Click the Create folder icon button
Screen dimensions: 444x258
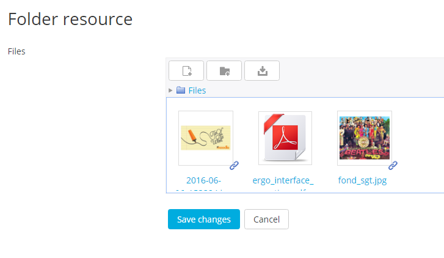point(224,70)
